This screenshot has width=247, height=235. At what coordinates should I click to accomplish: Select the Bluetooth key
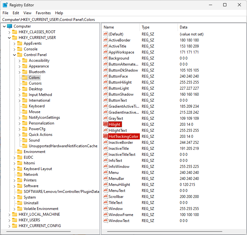[x=37, y=72]
